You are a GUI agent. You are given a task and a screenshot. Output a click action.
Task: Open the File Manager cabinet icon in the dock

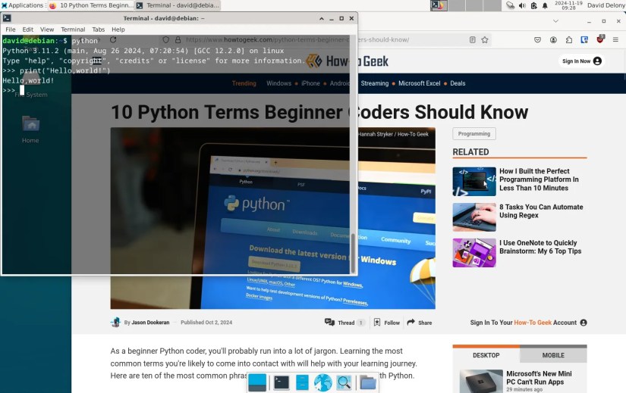click(x=302, y=382)
